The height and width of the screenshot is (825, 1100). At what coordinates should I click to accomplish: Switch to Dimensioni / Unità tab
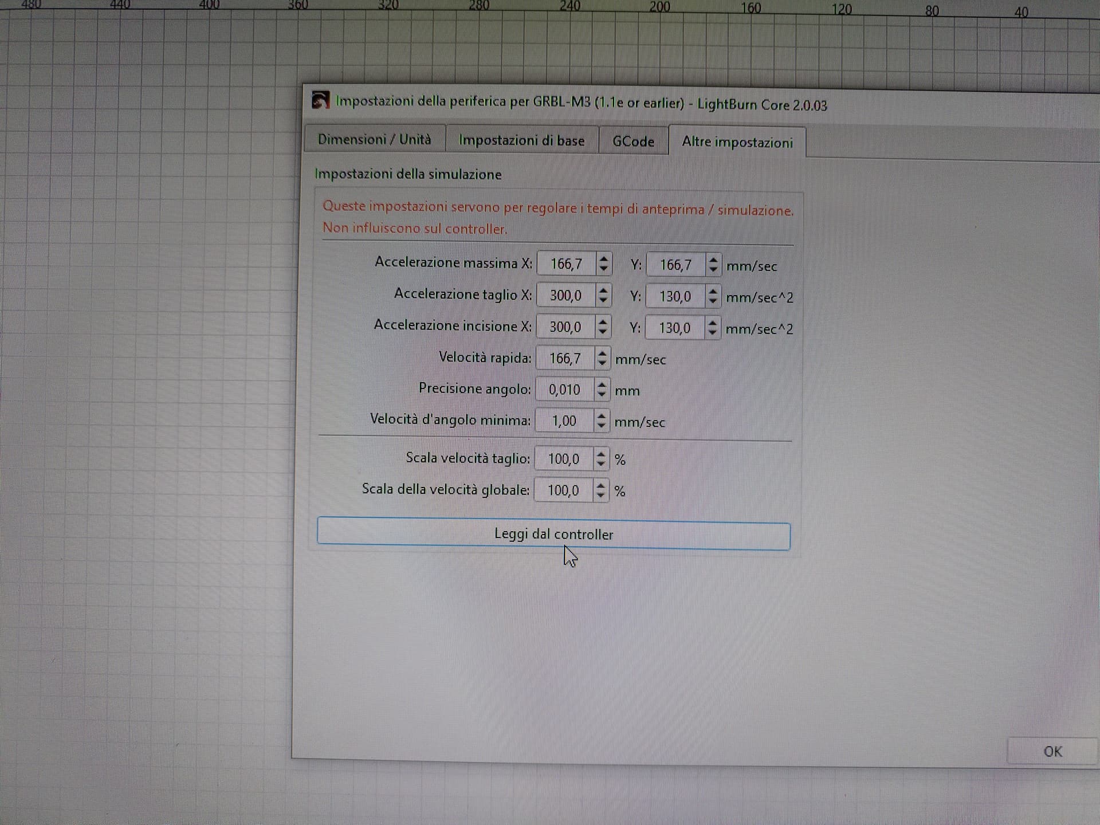pyautogui.click(x=374, y=139)
